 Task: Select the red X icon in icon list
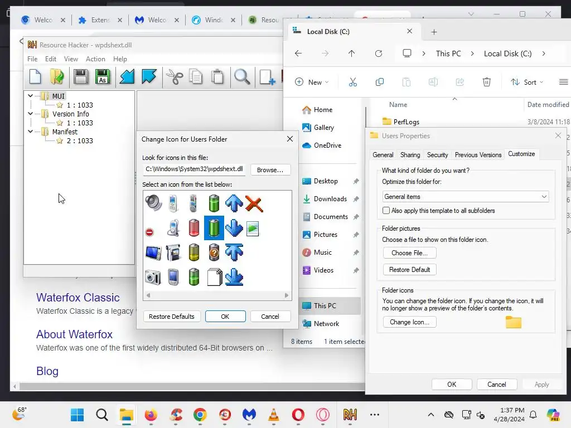pyautogui.click(x=254, y=203)
